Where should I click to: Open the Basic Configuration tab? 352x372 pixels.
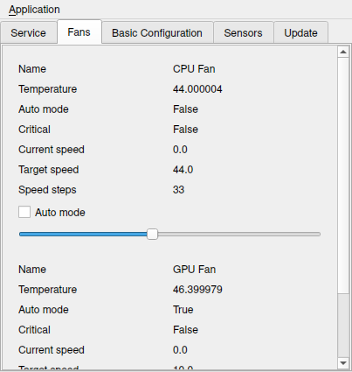click(x=157, y=32)
